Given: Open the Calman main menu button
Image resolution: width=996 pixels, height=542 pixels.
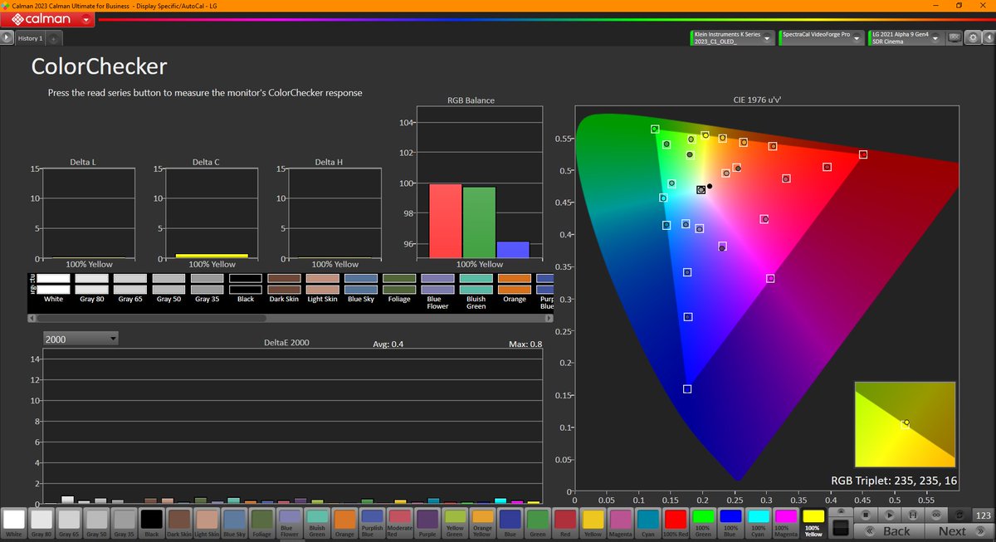Looking at the screenshot, I should click(48, 18).
